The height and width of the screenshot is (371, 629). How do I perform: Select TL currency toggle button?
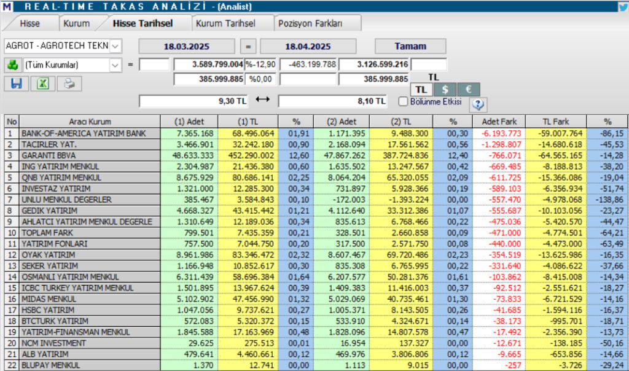click(x=421, y=90)
